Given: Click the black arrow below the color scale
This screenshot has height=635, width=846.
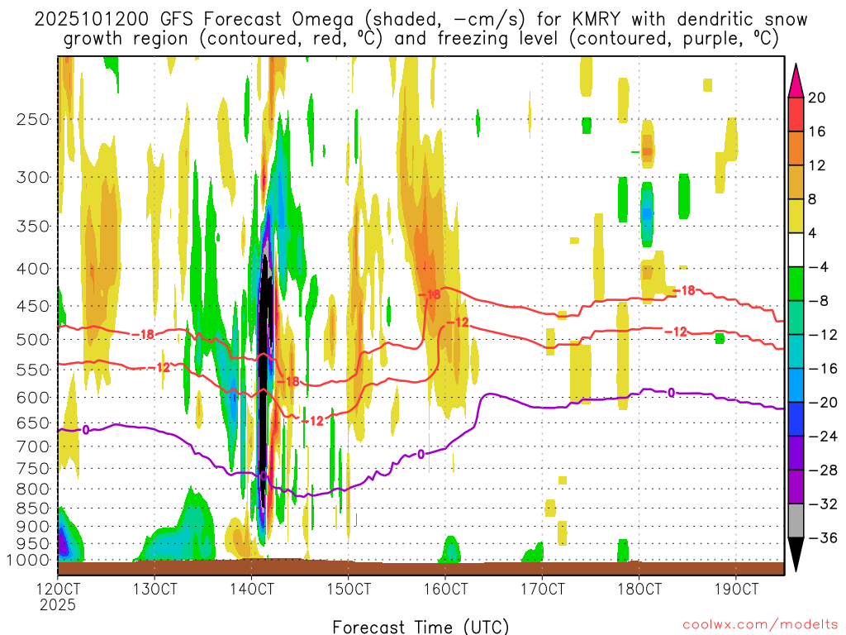Looking at the screenshot, I should coord(796,556).
